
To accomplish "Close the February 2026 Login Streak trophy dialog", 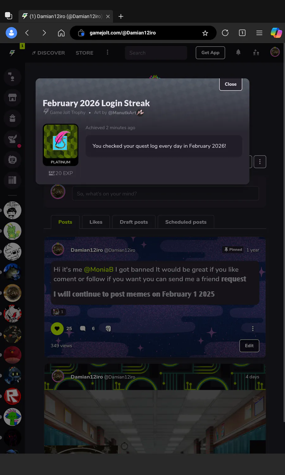I will (231, 84).
